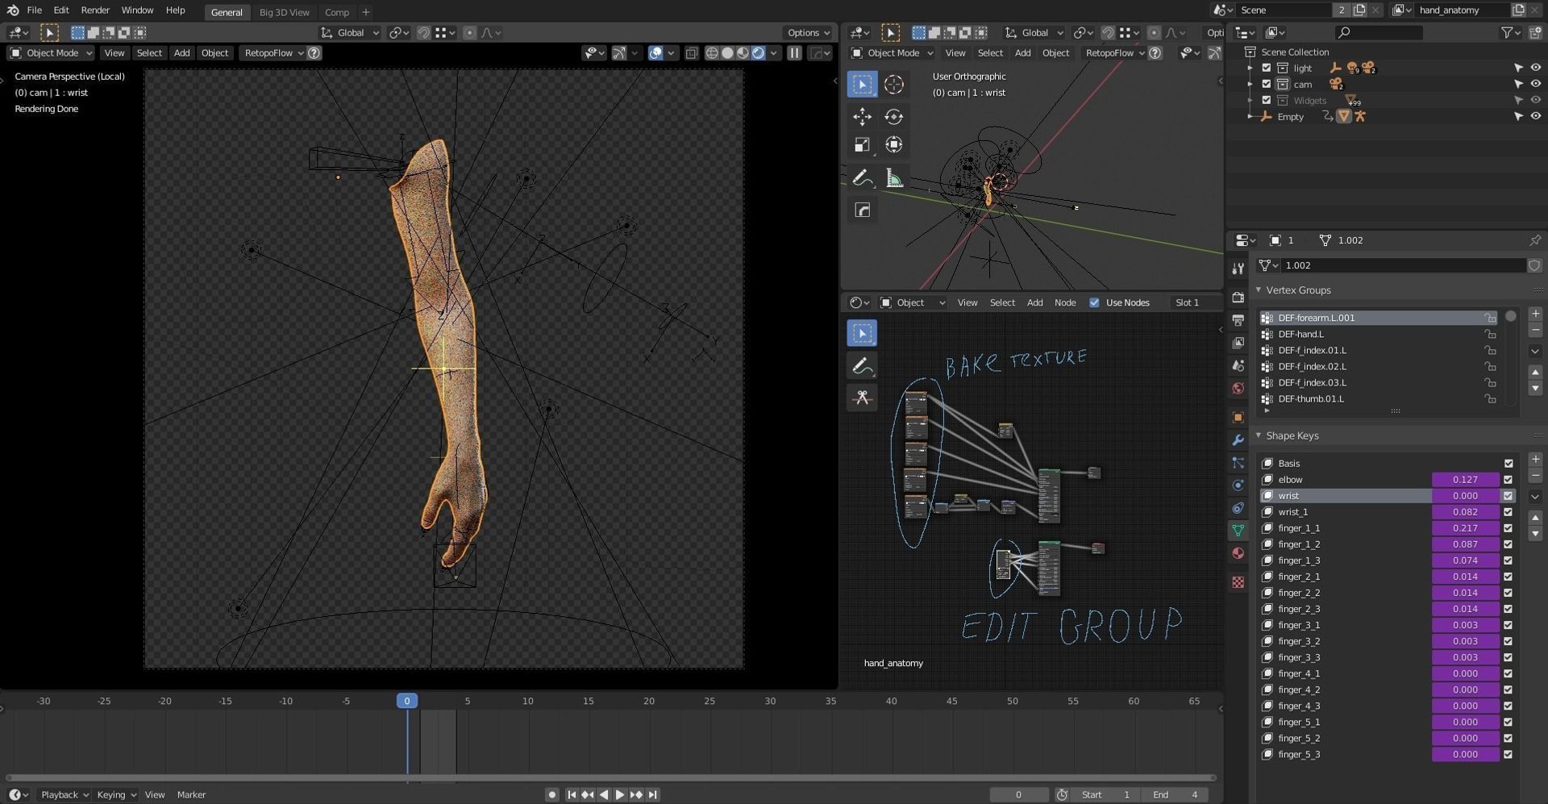Pause the render preview in camera viewport
The image size is (1548, 804).
[794, 52]
